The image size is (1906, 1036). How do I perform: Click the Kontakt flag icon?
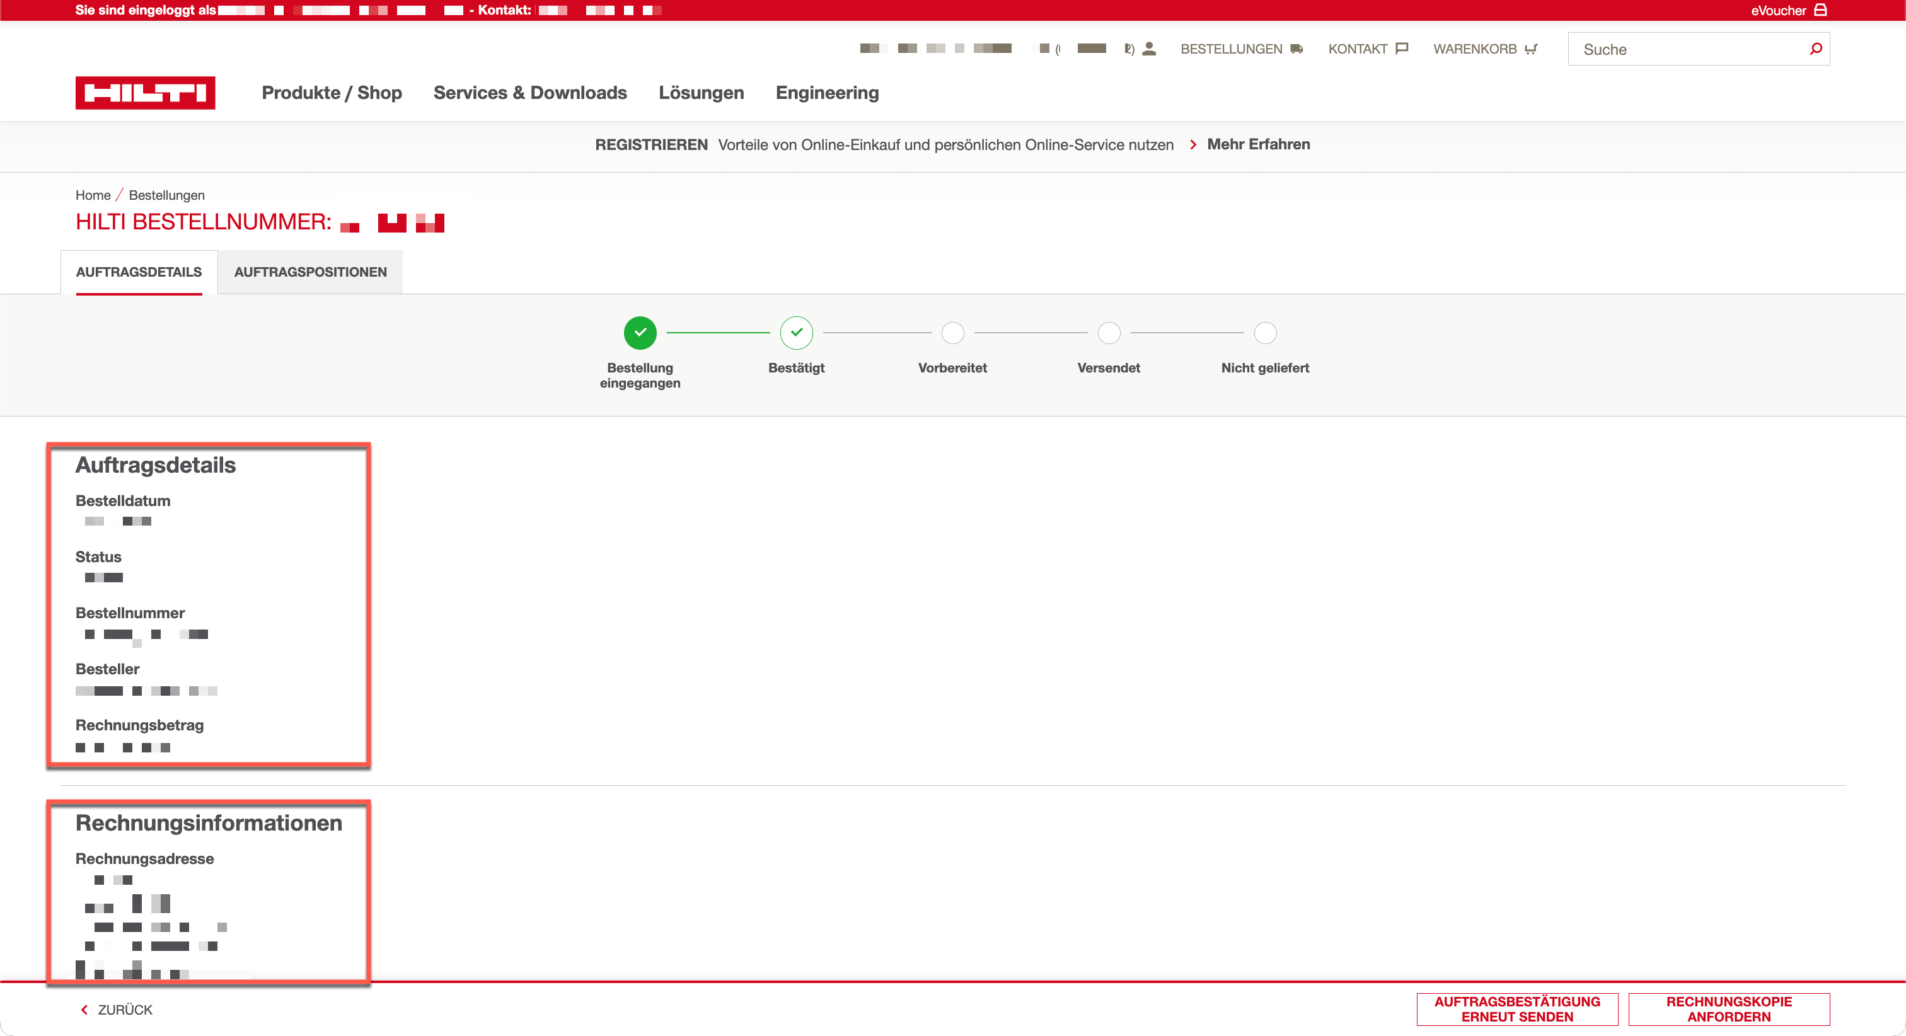tap(1401, 49)
